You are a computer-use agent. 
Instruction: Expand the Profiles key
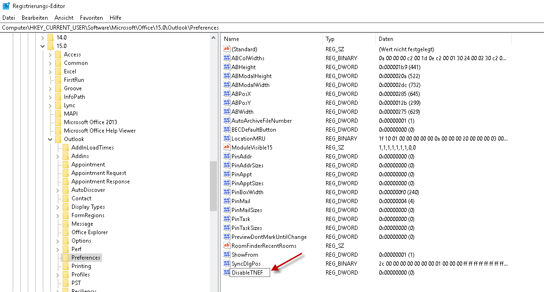tap(57, 275)
